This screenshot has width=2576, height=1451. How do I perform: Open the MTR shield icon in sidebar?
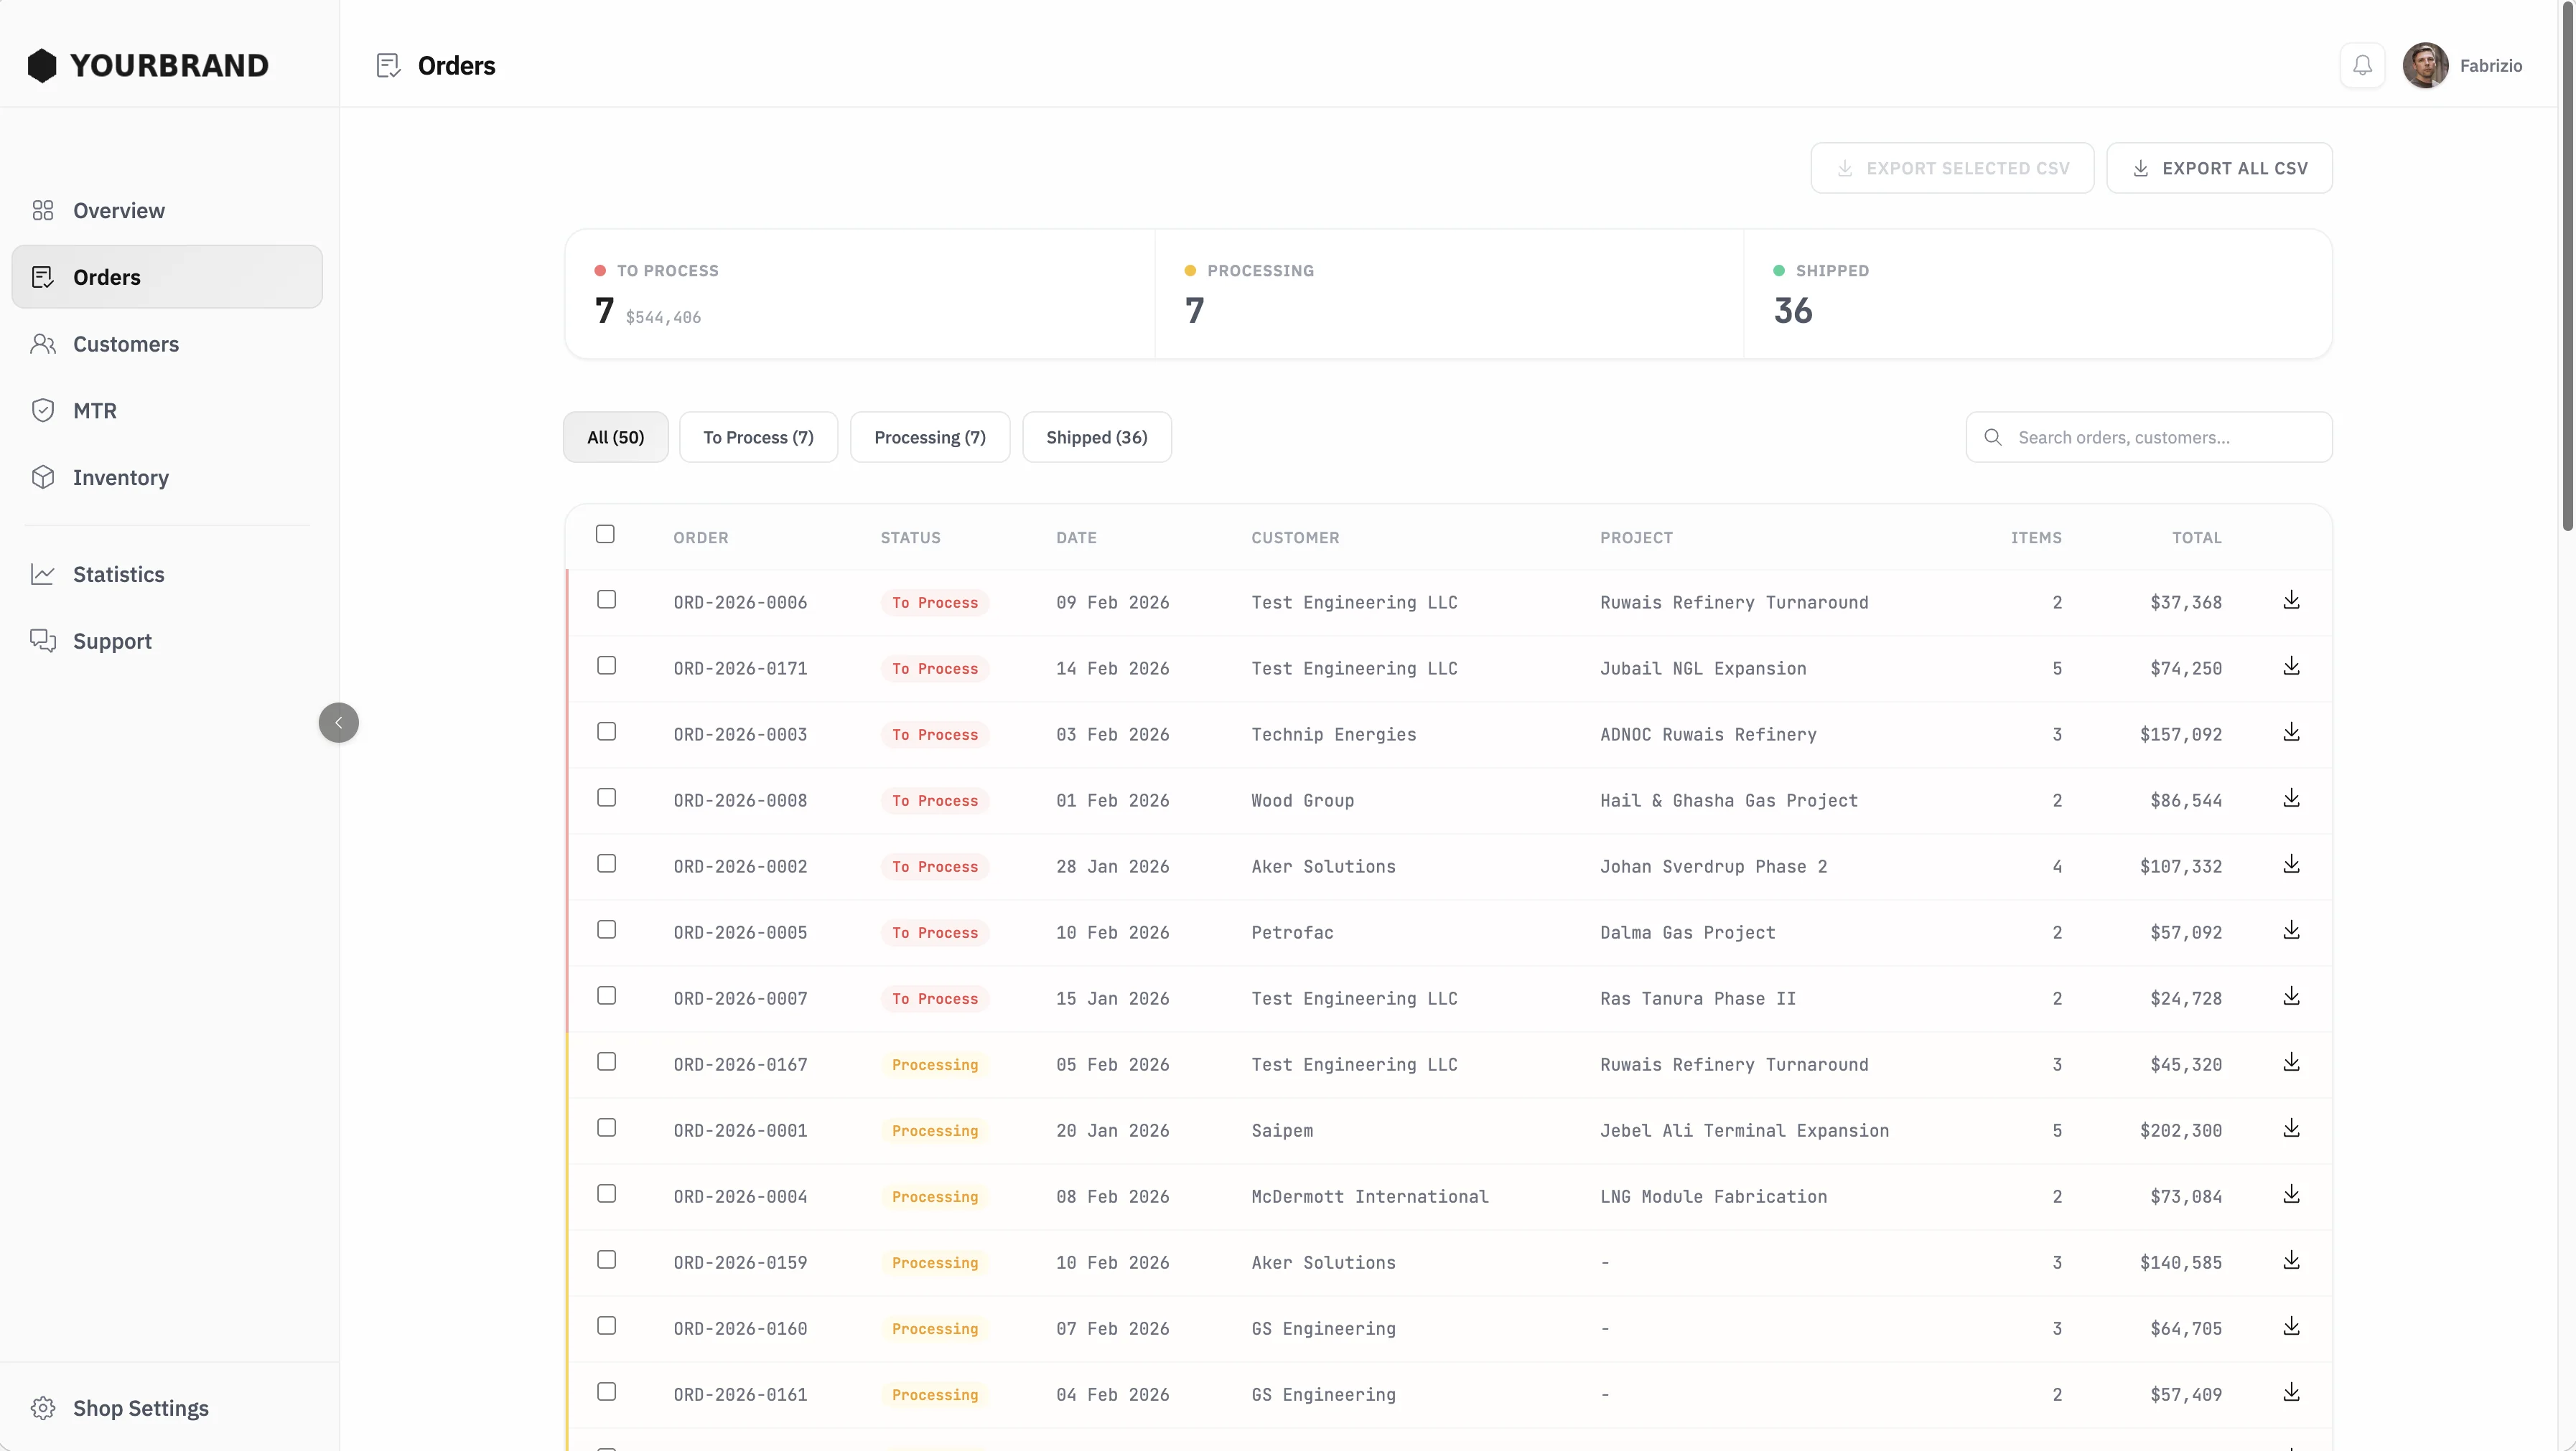(43, 410)
